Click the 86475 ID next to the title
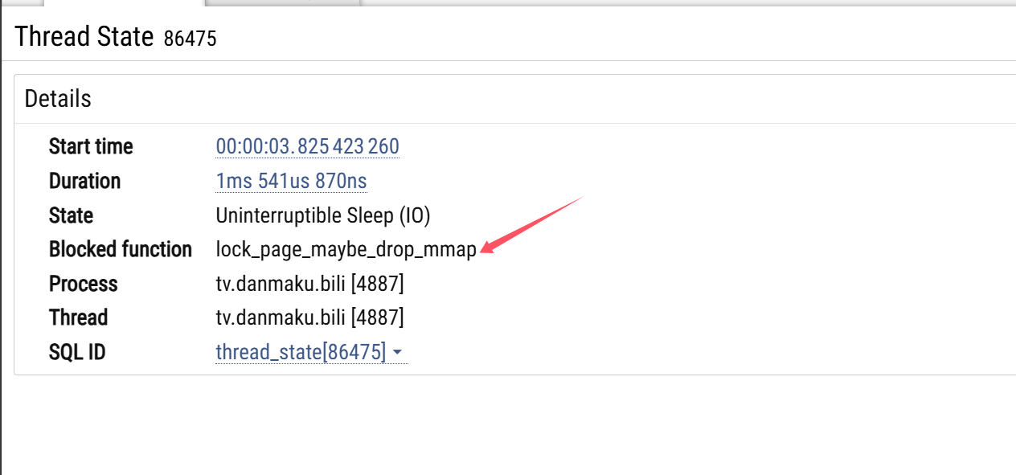Screen dimensions: 1016x475 [x=190, y=39]
